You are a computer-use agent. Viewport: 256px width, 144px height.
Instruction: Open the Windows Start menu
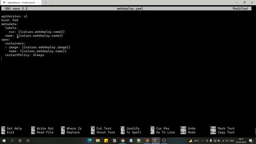4,140
